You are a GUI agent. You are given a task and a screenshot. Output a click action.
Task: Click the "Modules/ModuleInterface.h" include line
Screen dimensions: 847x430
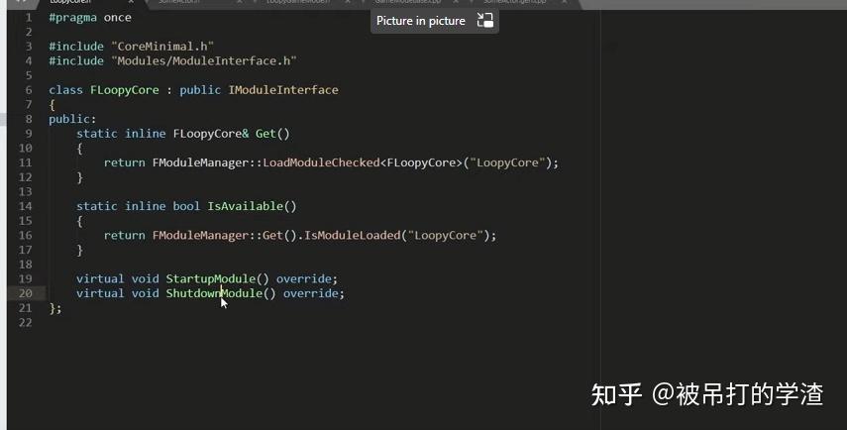click(172, 61)
